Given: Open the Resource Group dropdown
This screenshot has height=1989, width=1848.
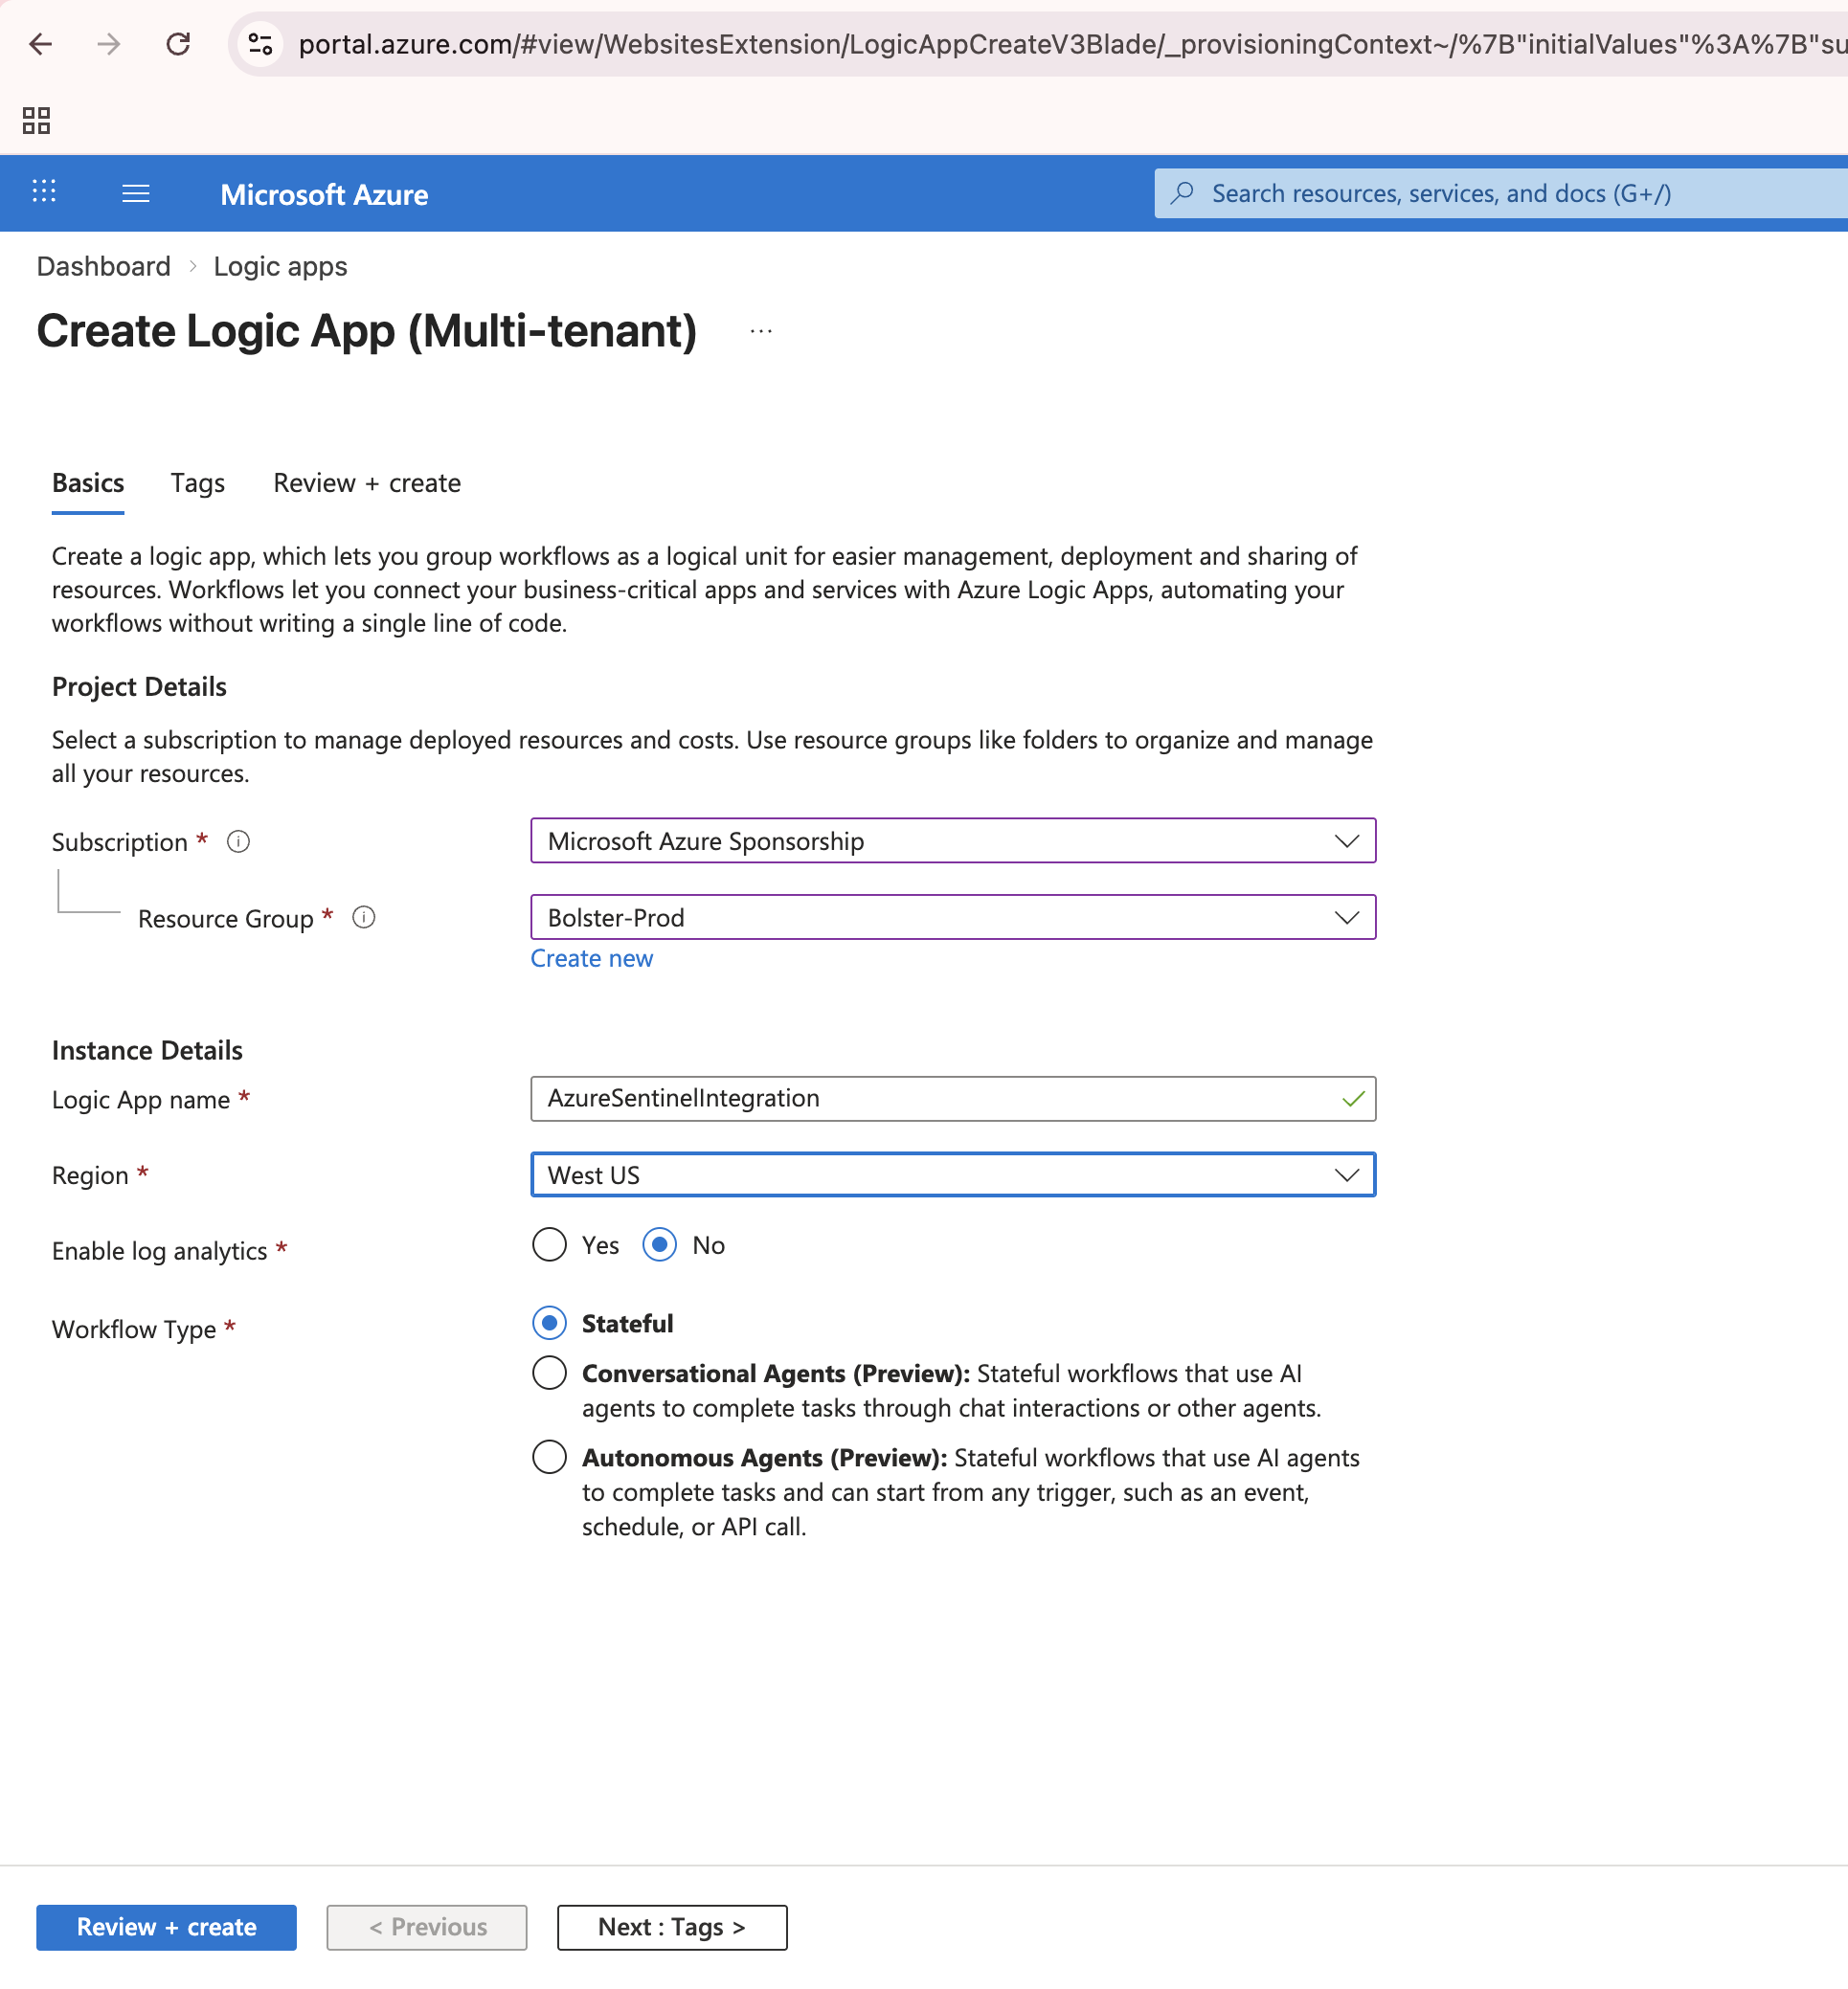Looking at the screenshot, I should click(952, 918).
